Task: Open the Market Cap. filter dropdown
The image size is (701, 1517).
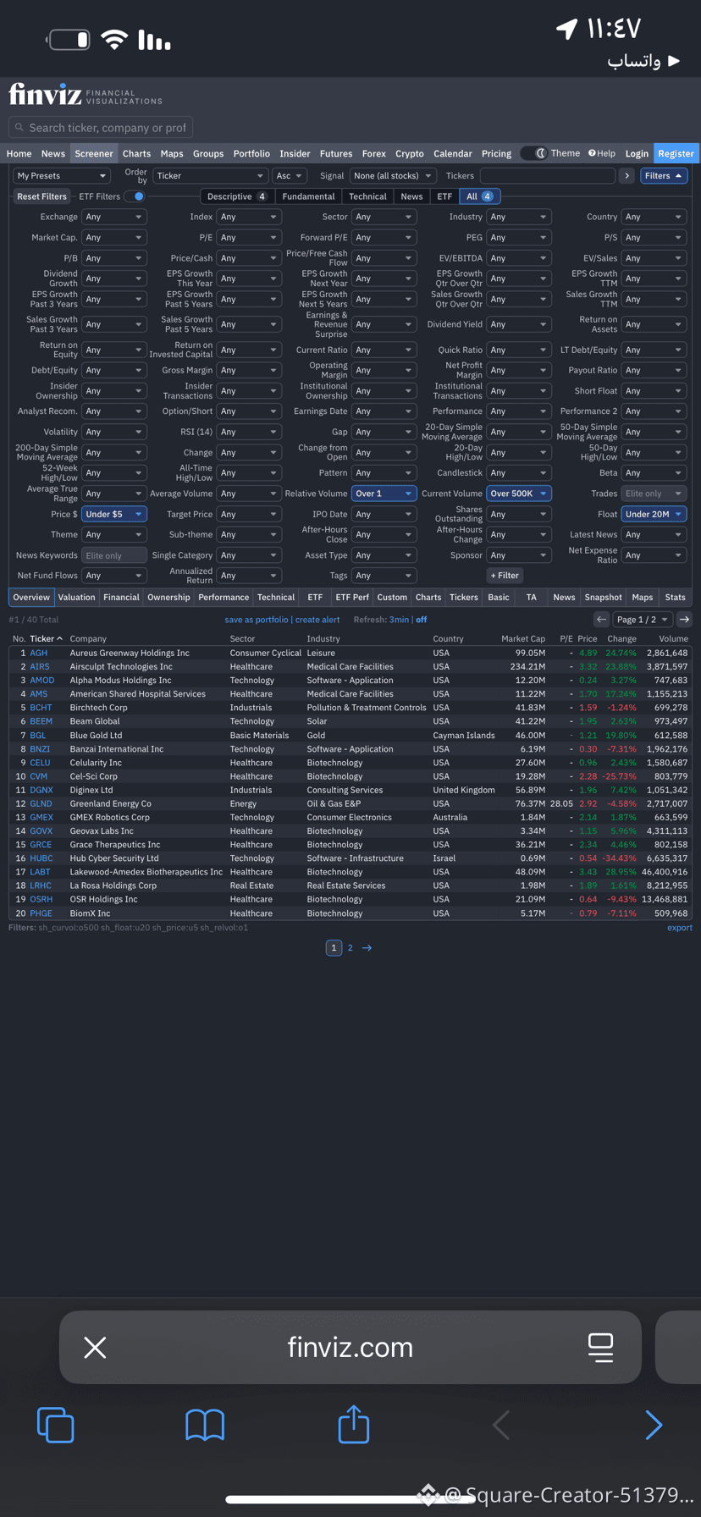Action: 114,238
